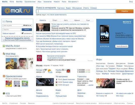This screenshot has height=105, width=135.
Task: Open Знакомства in top navigation
Action: coord(47,2)
